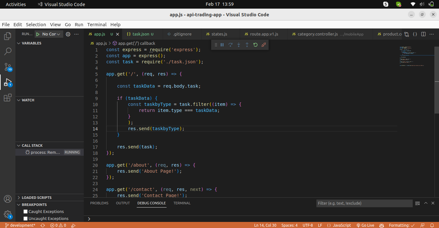This screenshot has width=439, height=228.
Task: Open the Terminal menu
Action: (97, 25)
